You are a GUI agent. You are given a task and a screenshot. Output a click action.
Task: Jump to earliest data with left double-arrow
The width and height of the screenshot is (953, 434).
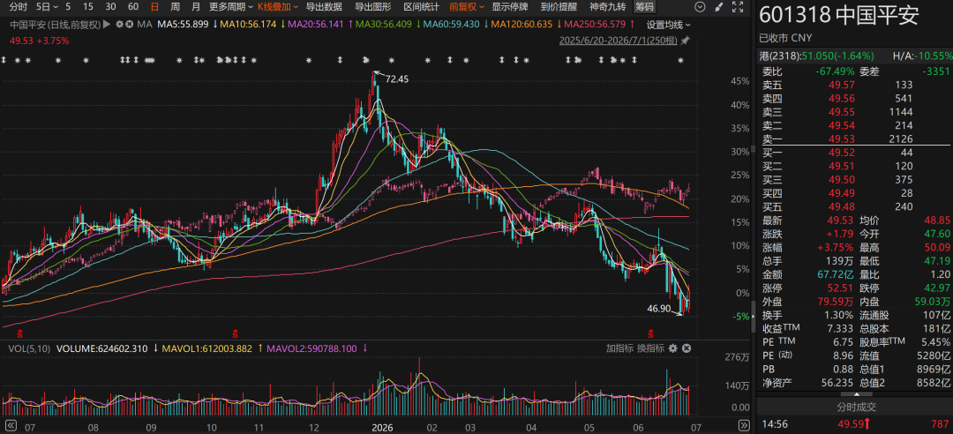click(x=10, y=425)
